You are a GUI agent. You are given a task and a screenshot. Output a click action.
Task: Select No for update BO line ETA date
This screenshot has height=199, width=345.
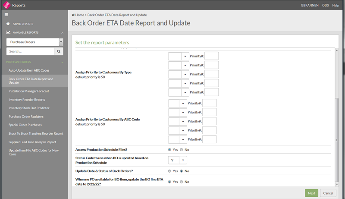(182, 182)
